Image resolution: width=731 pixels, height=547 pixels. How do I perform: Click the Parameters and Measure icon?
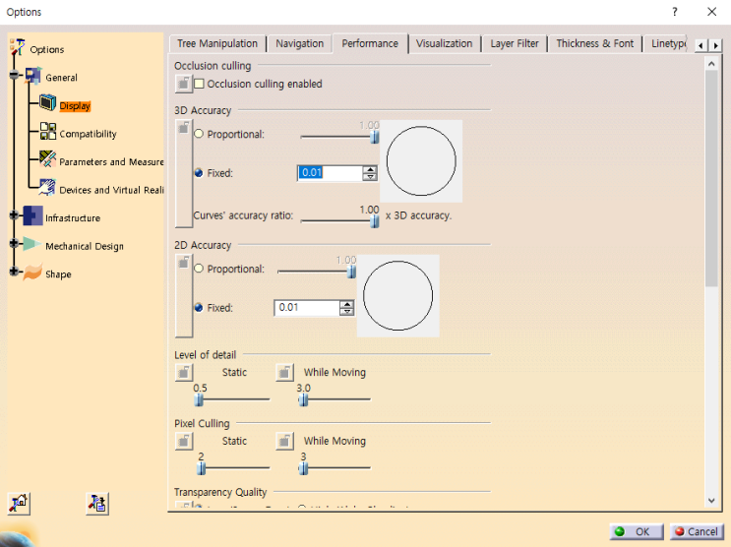[x=47, y=159]
